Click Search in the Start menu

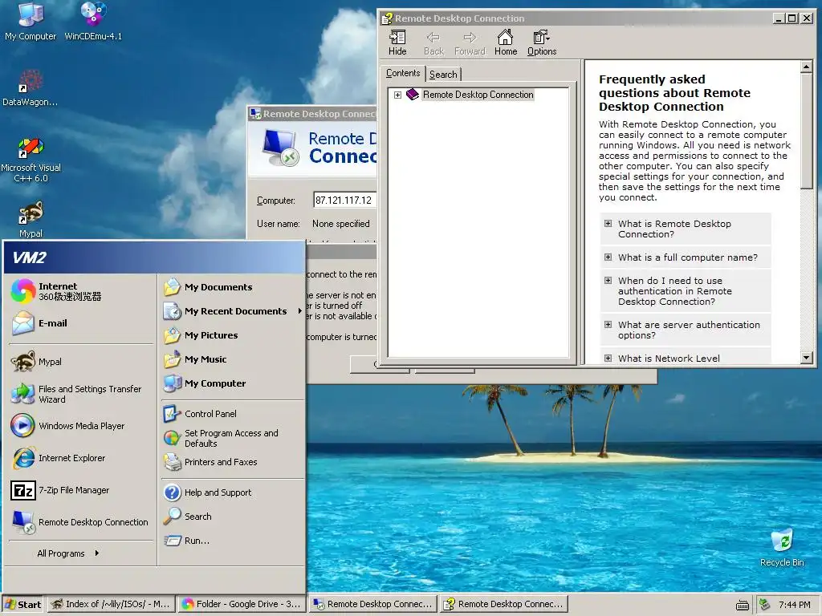pyautogui.click(x=233, y=517)
